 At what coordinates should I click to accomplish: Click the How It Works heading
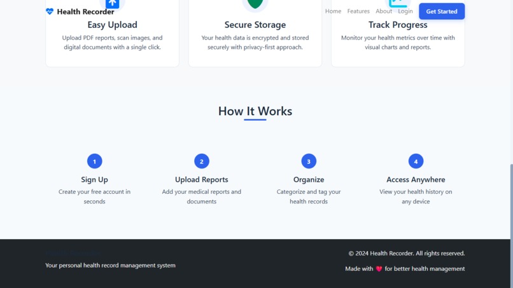coord(255,111)
